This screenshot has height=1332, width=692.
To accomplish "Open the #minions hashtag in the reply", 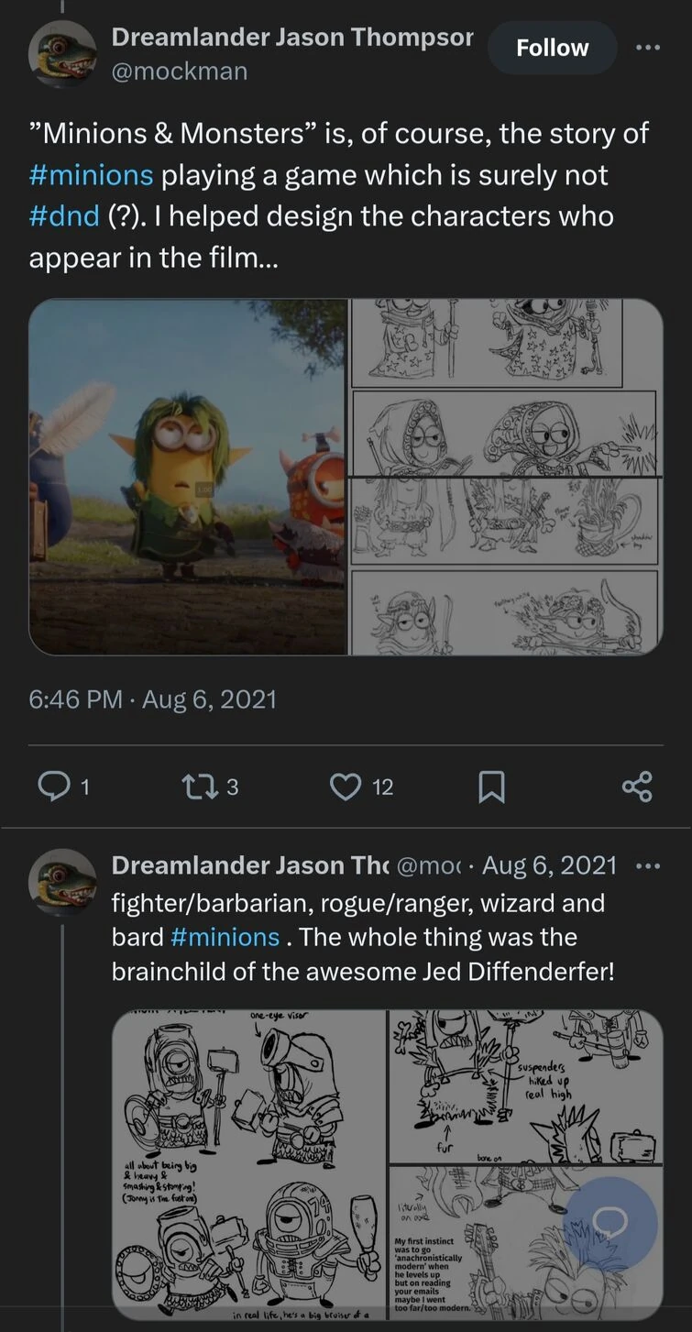I will [x=225, y=937].
